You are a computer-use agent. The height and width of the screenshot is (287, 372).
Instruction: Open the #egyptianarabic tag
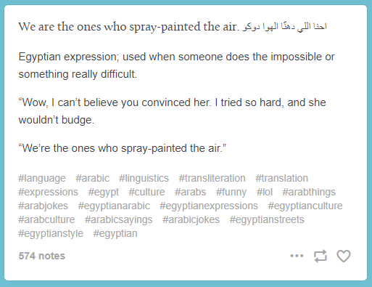pos(114,206)
